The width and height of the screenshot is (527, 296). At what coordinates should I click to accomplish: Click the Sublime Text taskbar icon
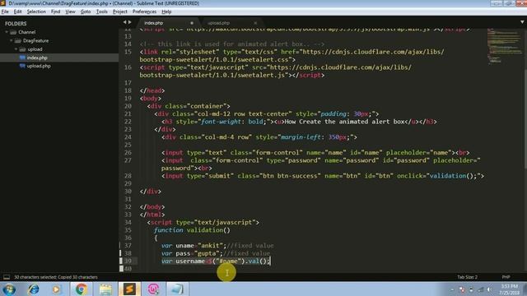tap(129, 289)
